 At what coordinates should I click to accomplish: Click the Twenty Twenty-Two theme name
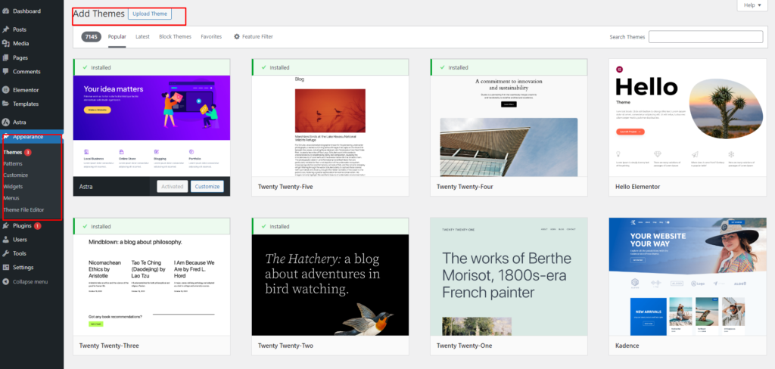point(285,346)
